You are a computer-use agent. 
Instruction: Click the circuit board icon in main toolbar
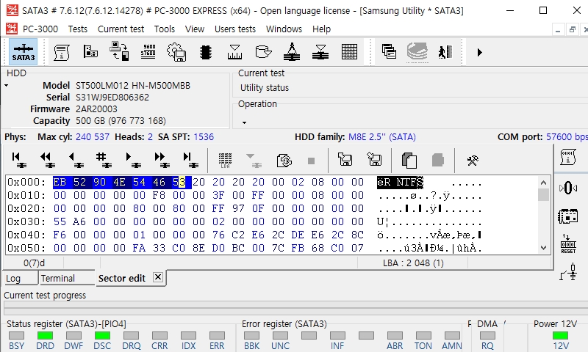pyautogui.click(x=90, y=51)
